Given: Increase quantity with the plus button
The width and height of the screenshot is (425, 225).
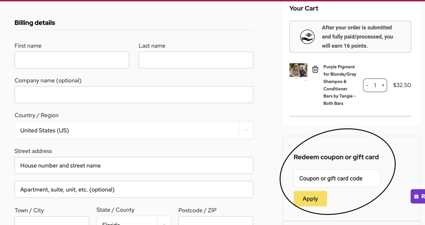Looking at the screenshot, I should click(383, 85).
